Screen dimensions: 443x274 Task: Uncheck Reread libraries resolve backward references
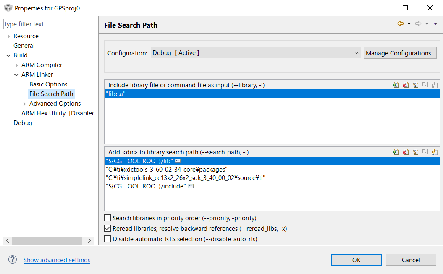point(108,229)
